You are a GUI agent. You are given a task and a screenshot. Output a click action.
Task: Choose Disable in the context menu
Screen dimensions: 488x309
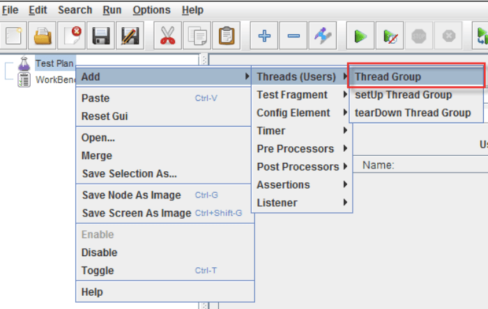point(164,253)
